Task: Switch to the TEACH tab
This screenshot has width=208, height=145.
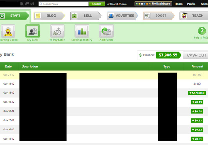Action: [194, 16]
